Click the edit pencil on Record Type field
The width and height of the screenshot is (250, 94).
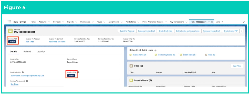118,62
